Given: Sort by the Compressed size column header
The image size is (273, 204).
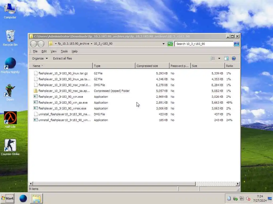Looking at the screenshot, I should click(152, 66).
